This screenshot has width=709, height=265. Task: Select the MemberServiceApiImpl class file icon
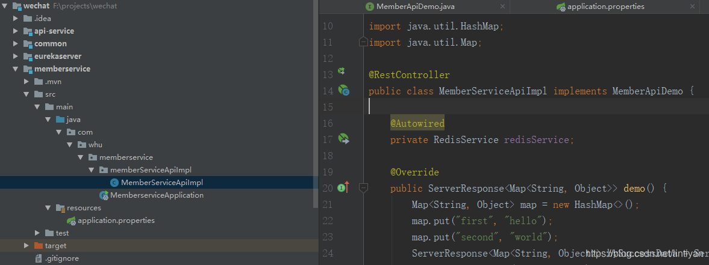114,183
